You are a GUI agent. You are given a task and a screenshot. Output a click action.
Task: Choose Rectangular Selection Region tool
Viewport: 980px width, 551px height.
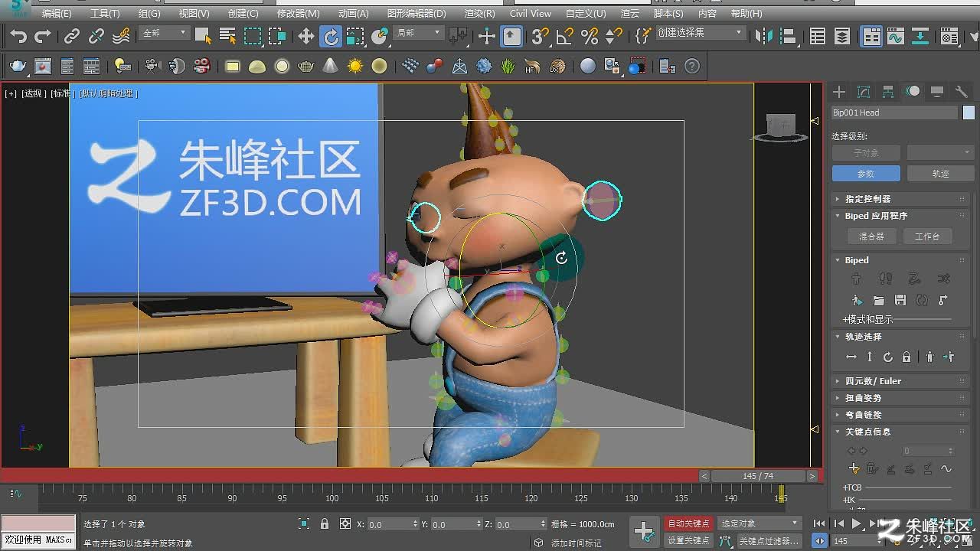click(x=253, y=36)
